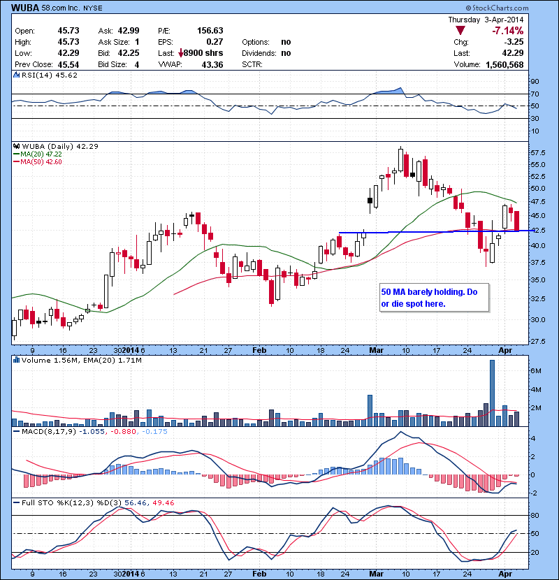The image size is (559, 580).
Task: Click the MACD(8,17,9) panel label
Action: pos(49,431)
